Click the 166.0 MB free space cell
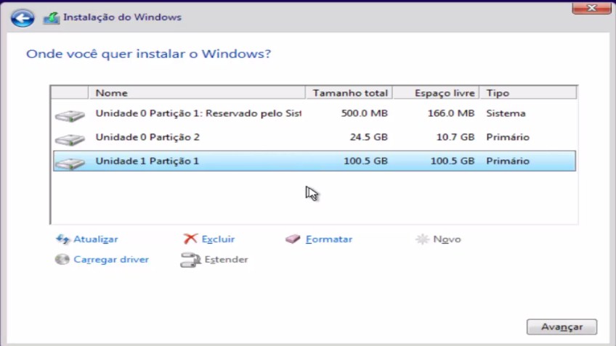The image size is (616, 346). pos(451,113)
